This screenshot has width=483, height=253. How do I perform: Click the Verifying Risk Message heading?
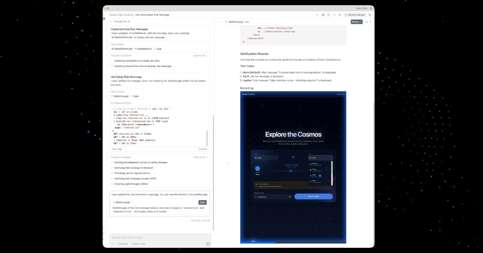click(x=126, y=77)
